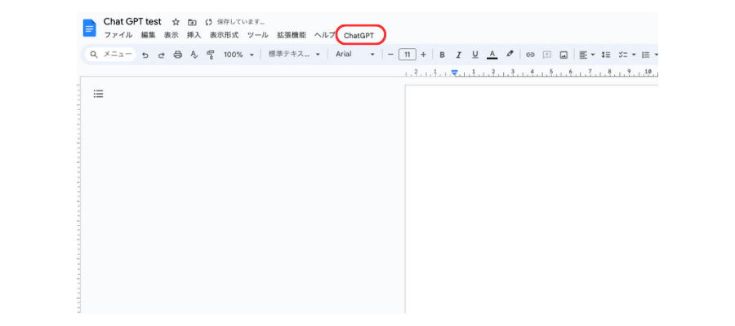This screenshot has height=326, width=735.
Task: Click the line spacing icon
Action: (x=606, y=55)
